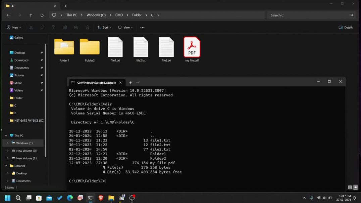Open Windows Start menu
The width and height of the screenshot is (361, 203).
pyautogui.click(x=8, y=198)
